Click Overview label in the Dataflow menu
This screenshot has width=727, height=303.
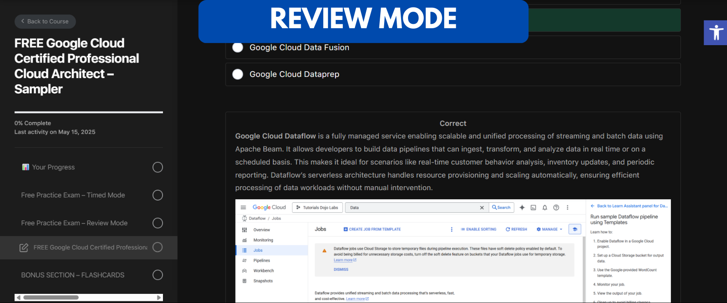pos(262,230)
